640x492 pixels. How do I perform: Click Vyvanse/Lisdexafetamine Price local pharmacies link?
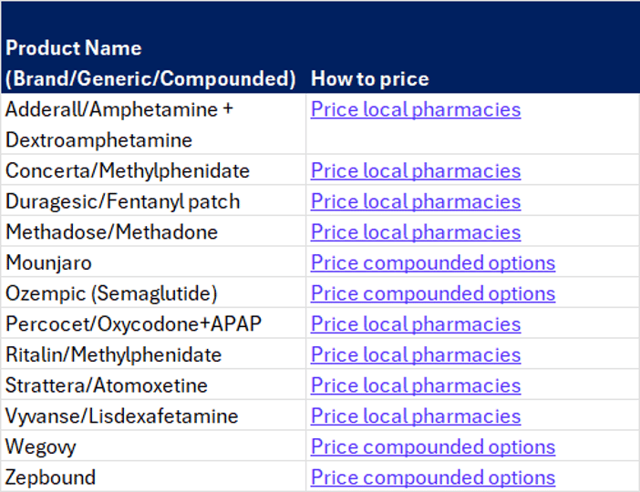[416, 416]
